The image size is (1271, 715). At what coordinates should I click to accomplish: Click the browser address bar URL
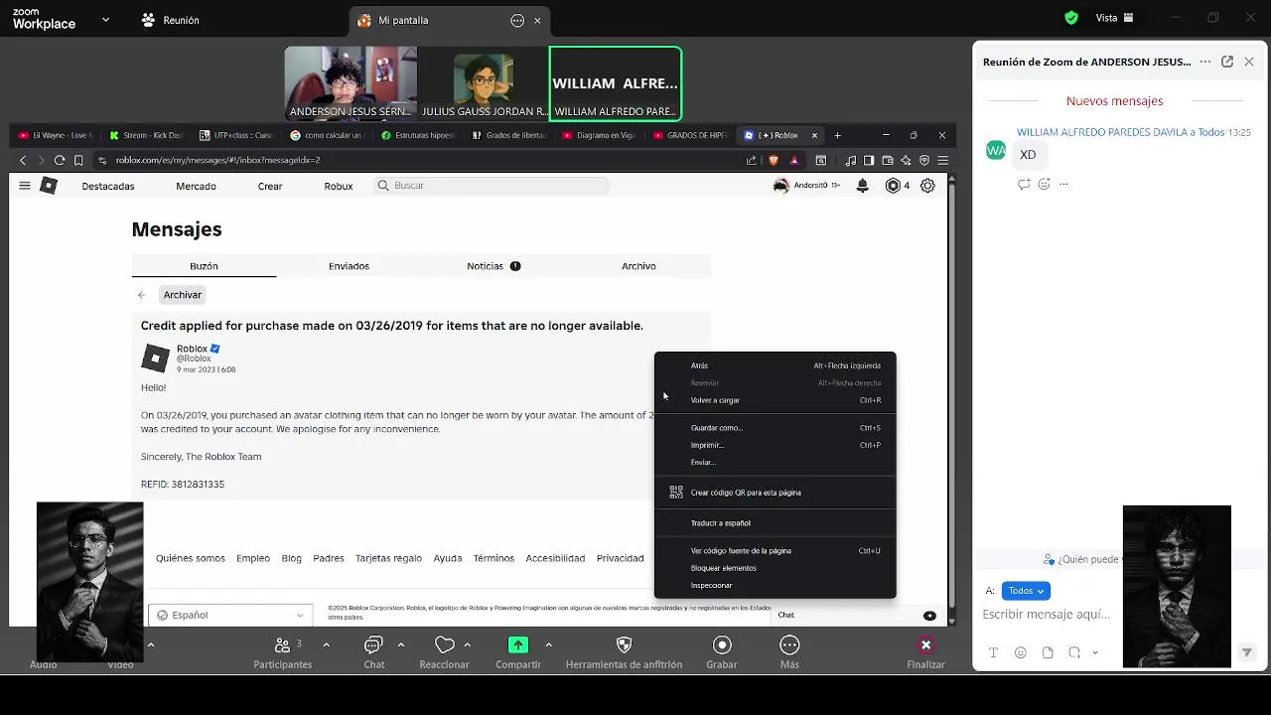(217, 160)
